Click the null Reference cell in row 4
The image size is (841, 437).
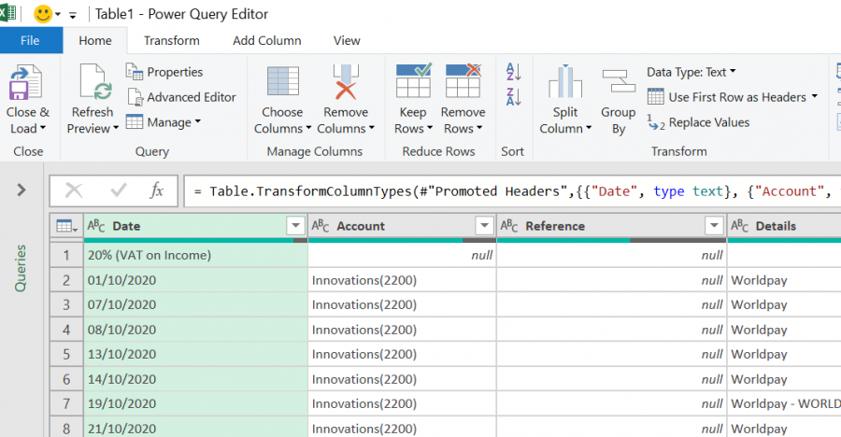[x=612, y=330]
